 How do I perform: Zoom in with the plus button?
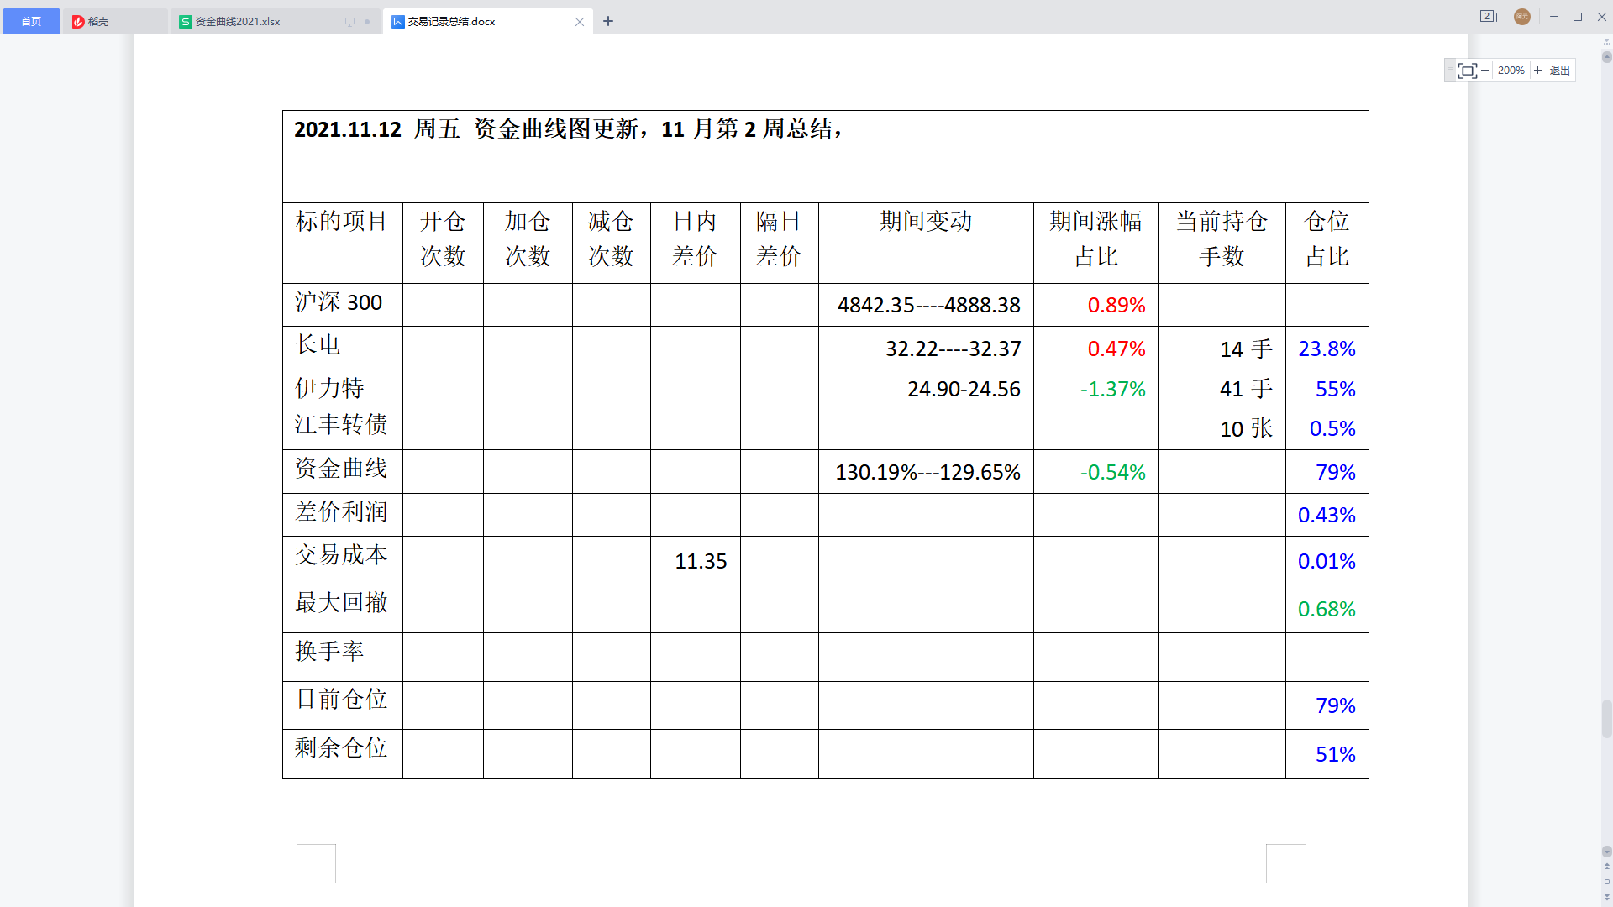pyautogui.click(x=1537, y=71)
